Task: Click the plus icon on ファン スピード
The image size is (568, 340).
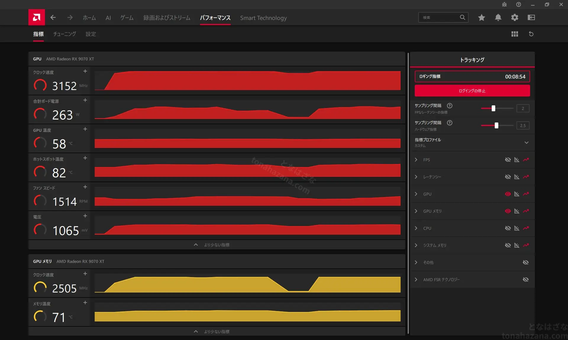Action: coord(85,187)
